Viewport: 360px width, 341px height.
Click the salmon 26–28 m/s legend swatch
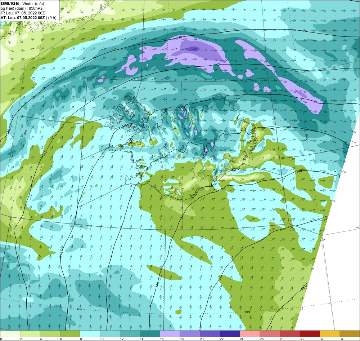tap(270, 334)
